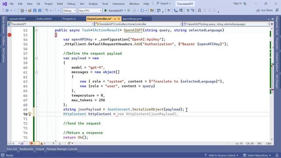Go to next issue with down arrow
This screenshot has height=158, width=281.
[x=60, y=144]
